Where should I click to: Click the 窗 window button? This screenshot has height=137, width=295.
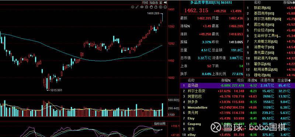161,3
